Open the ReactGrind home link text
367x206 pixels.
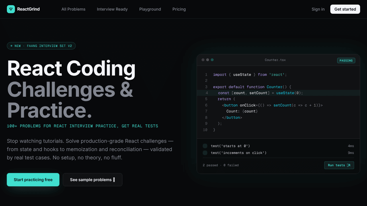pos(28,9)
